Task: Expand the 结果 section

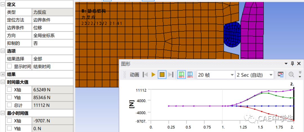Action: tap(3, 74)
